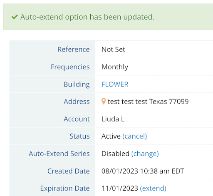213x196 pixels.
Task: Click the created date 08/01/2023 value
Action: click(x=143, y=171)
